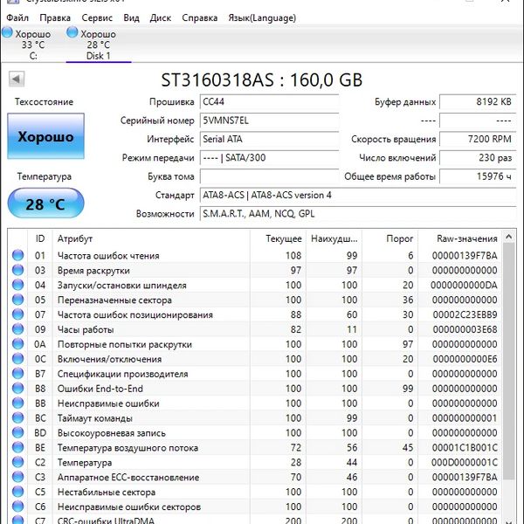Click status icon for attribute 01
Screen dimensions: 524x524
click(x=17, y=255)
